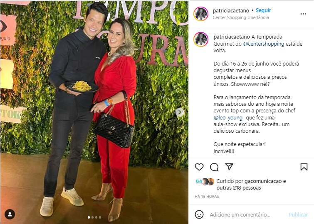314x224 pixels.
Task: View gacomunicacao liker profile
Action: click(x=263, y=181)
